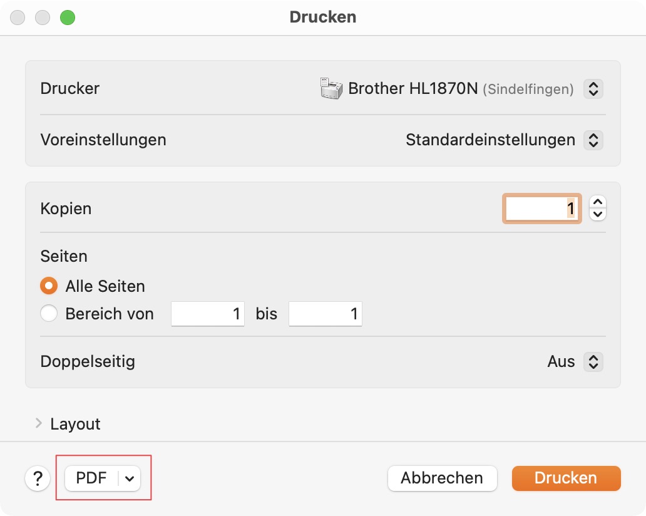
Task: Click the PDF button label
Action: pos(91,478)
